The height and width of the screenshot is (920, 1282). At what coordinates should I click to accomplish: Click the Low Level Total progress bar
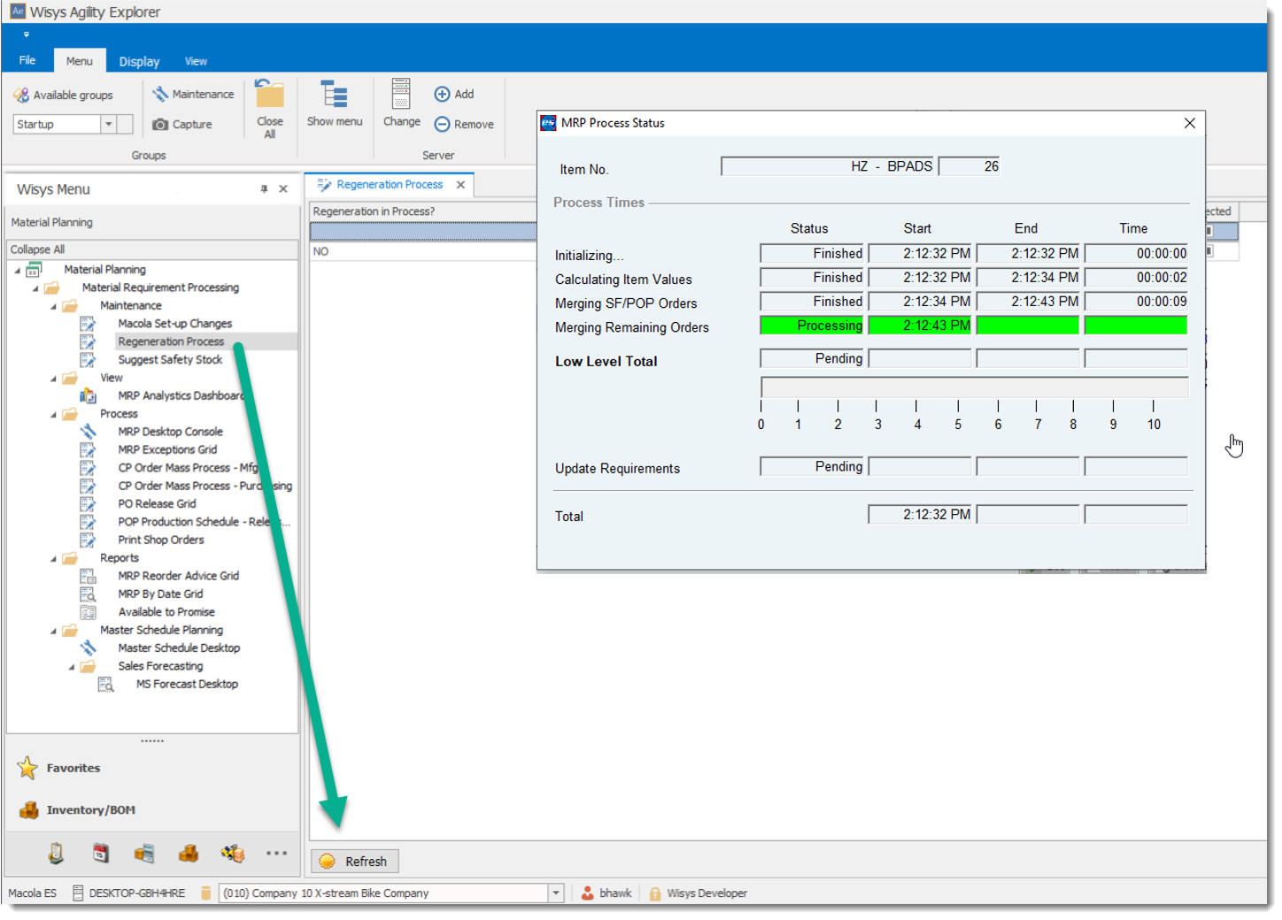coord(974,387)
